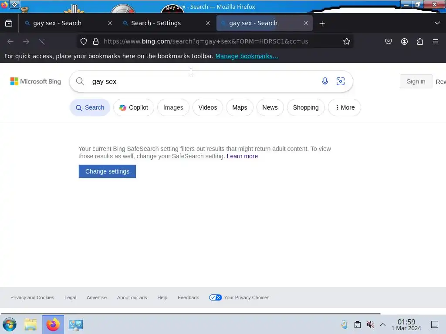Show site security padlock info
This screenshot has width=446, height=334.
point(96,41)
